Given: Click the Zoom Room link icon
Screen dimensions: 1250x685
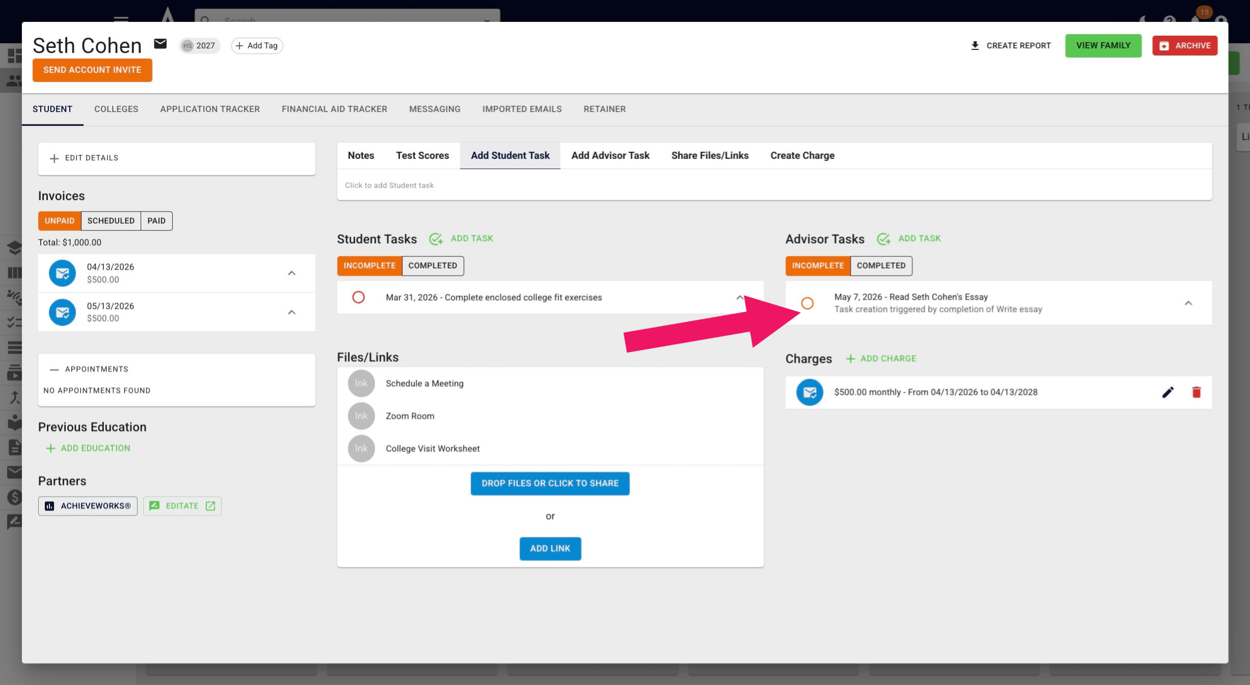Looking at the screenshot, I should [361, 416].
